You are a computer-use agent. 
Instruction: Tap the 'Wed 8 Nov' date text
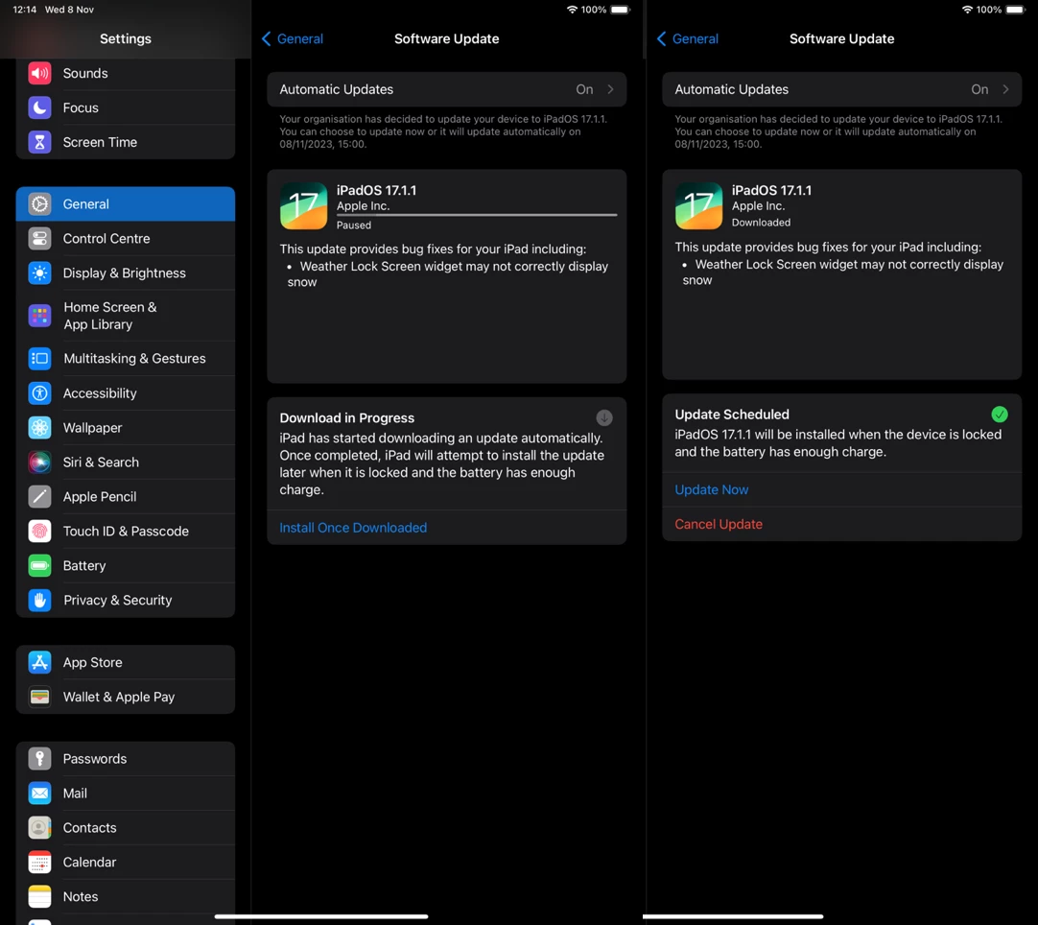pyautogui.click(x=69, y=10)
